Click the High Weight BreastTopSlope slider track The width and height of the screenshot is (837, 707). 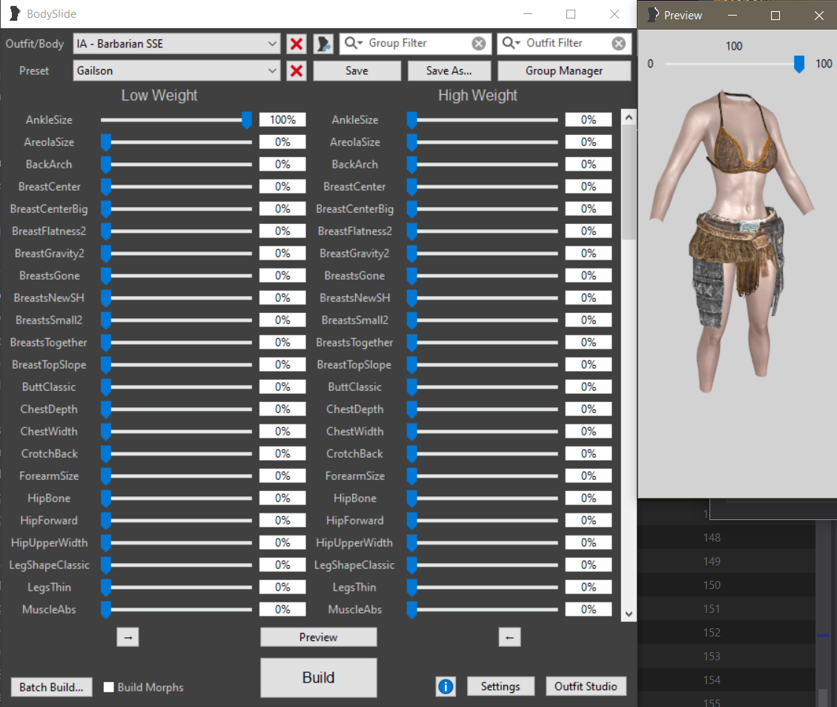click(483, 365)
